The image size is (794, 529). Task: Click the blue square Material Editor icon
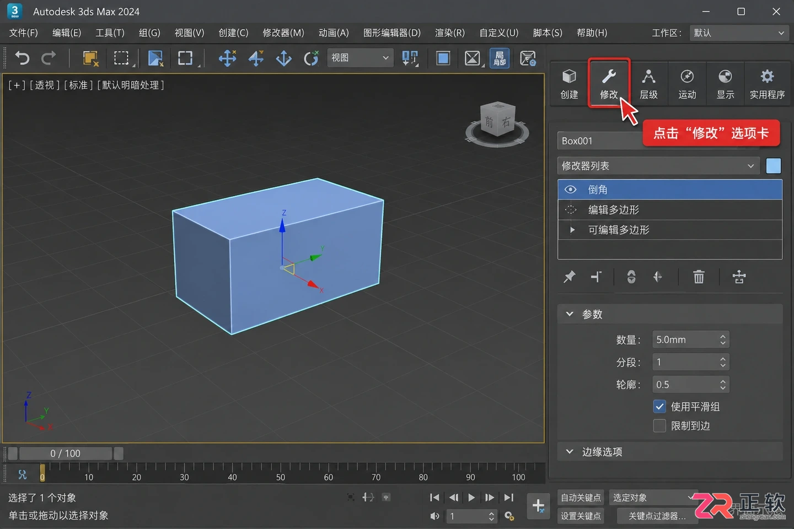coord(443,58)
